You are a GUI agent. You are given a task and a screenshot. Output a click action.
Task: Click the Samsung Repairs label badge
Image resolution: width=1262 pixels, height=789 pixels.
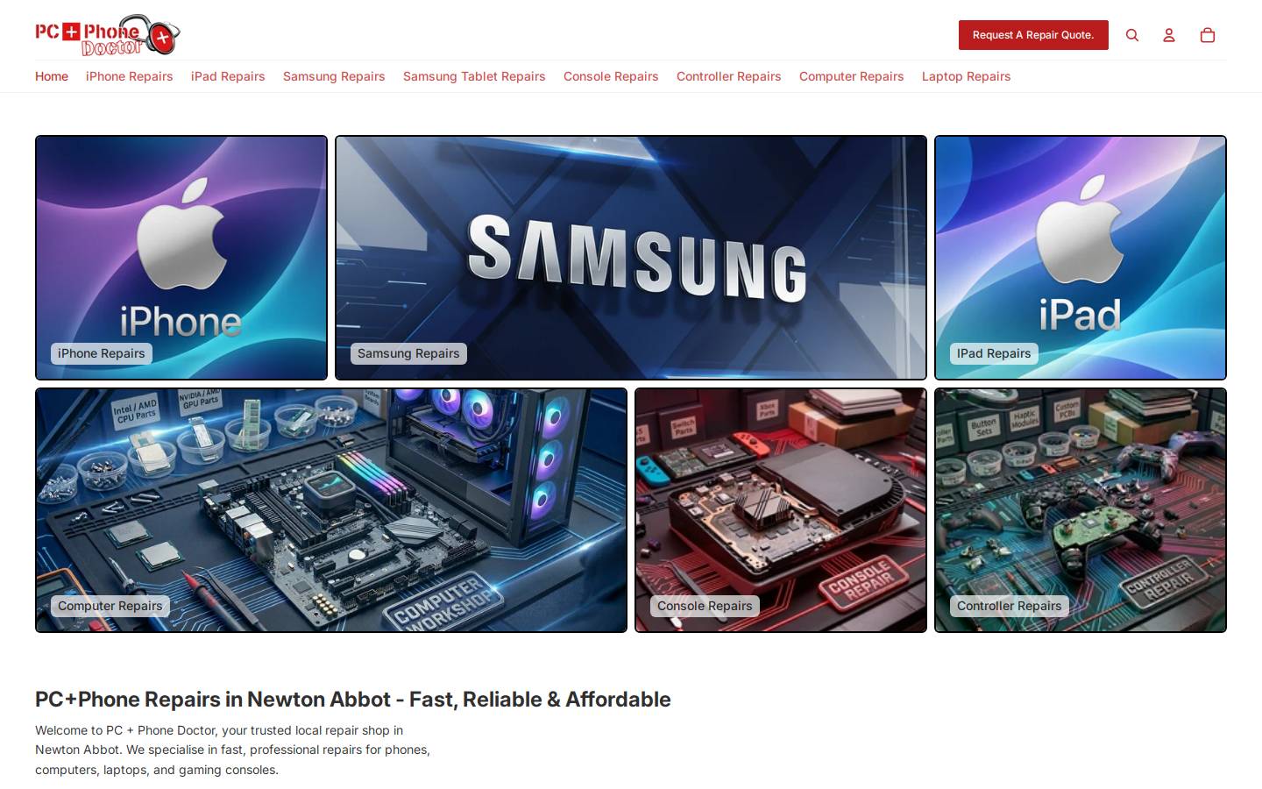coord(408,353)
